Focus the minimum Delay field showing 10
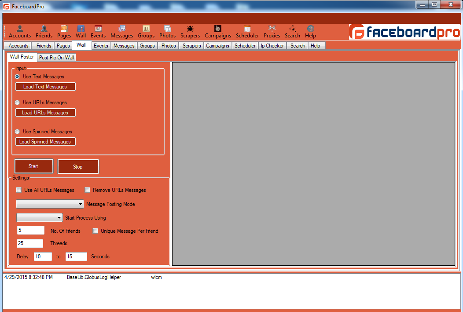 coord(43,257)
